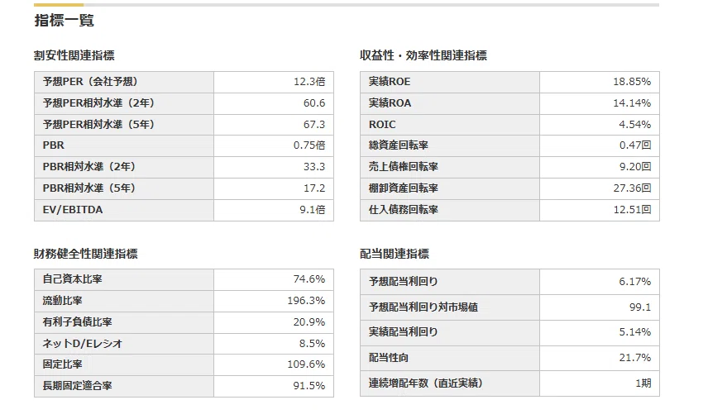Select the 長期固定適合率 row label
This screenshot has height=419, width=708.
pyautogui.click(x=77, y=386)
